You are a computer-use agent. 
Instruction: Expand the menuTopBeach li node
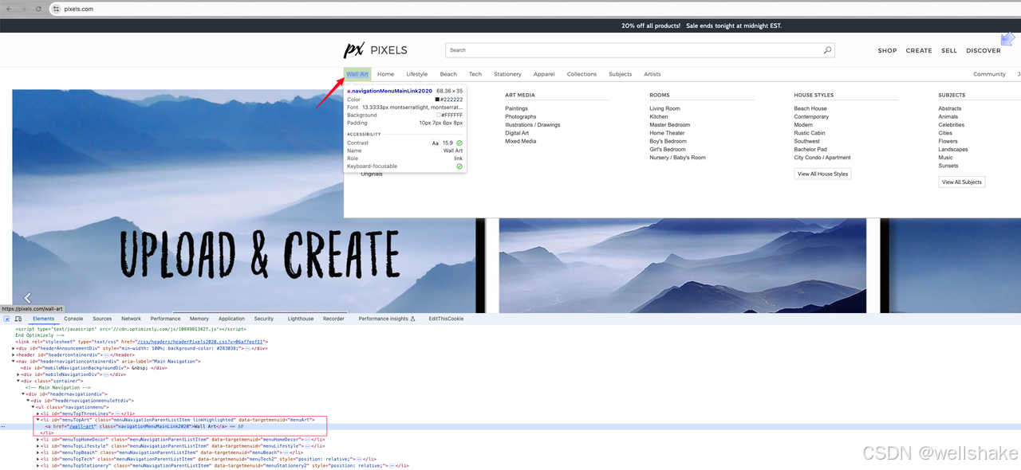click(37, 452)
